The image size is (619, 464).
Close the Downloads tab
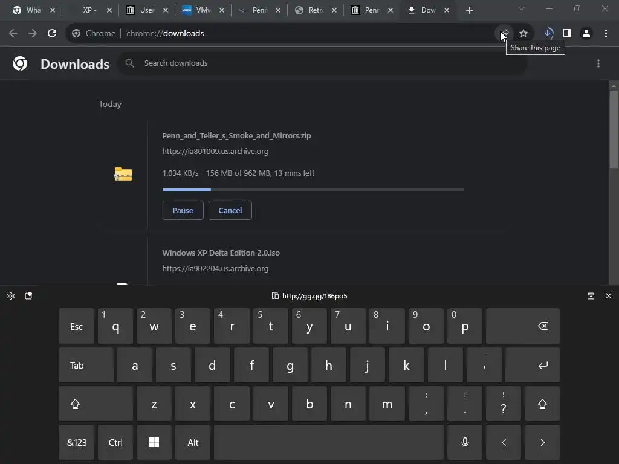(x=447, y=11)
